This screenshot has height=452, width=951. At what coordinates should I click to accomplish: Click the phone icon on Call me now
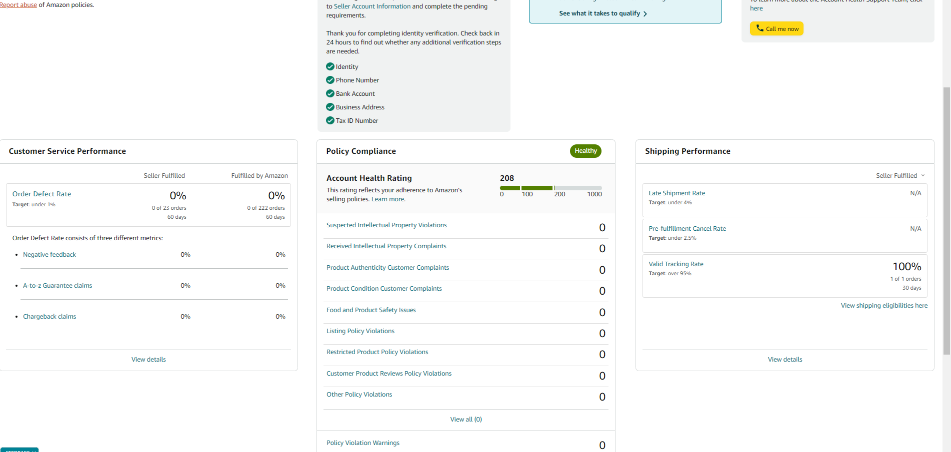pyautogui.click(x=759, y=28)
